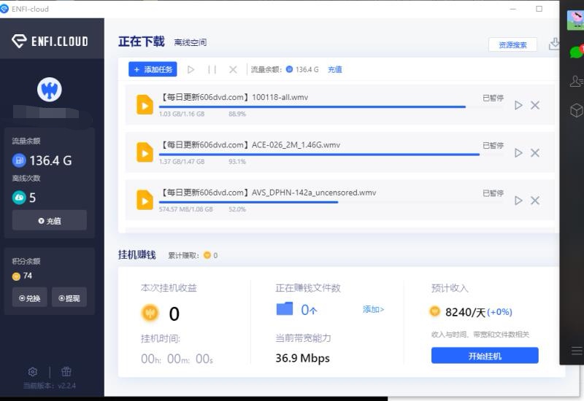
Task: Switch to the 离线空间 tab
Action: coord(191,42)
